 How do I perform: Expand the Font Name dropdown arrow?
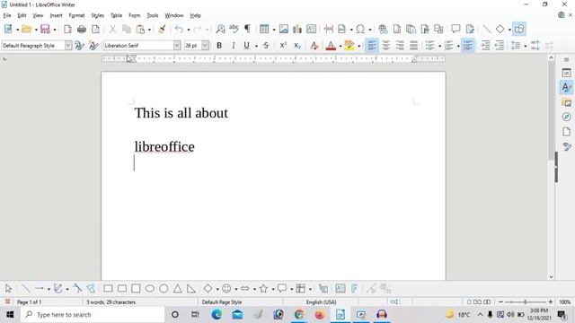coord(177,46)
